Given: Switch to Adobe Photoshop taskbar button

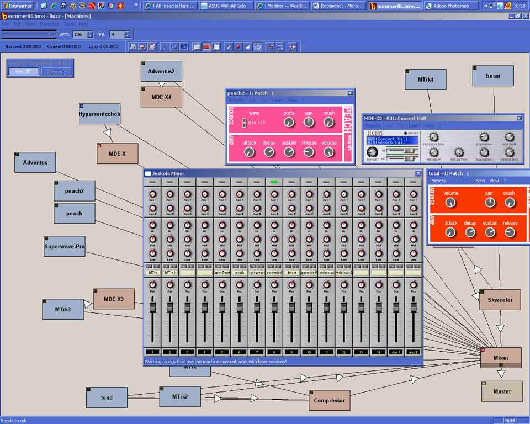Looking at the screenshot, I should pyautogui.click(x=451, y=6).
